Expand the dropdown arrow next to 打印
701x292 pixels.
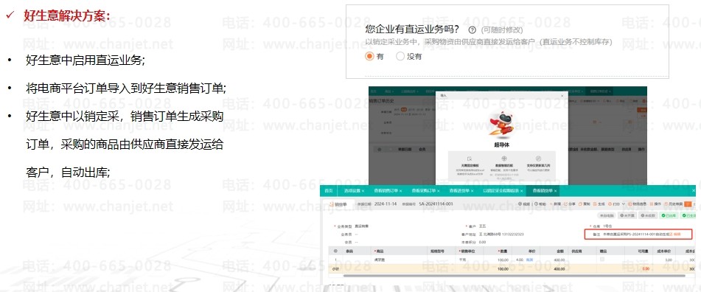(x=623, y=204)
